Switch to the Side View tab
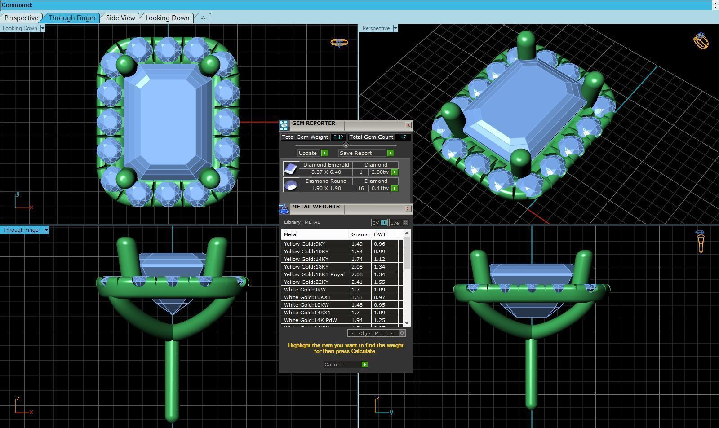 click(x=120, y=18)
